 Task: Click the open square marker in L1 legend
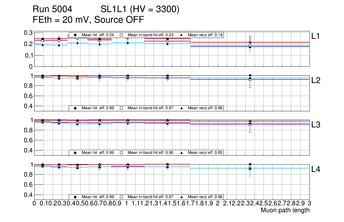point(121,35)
